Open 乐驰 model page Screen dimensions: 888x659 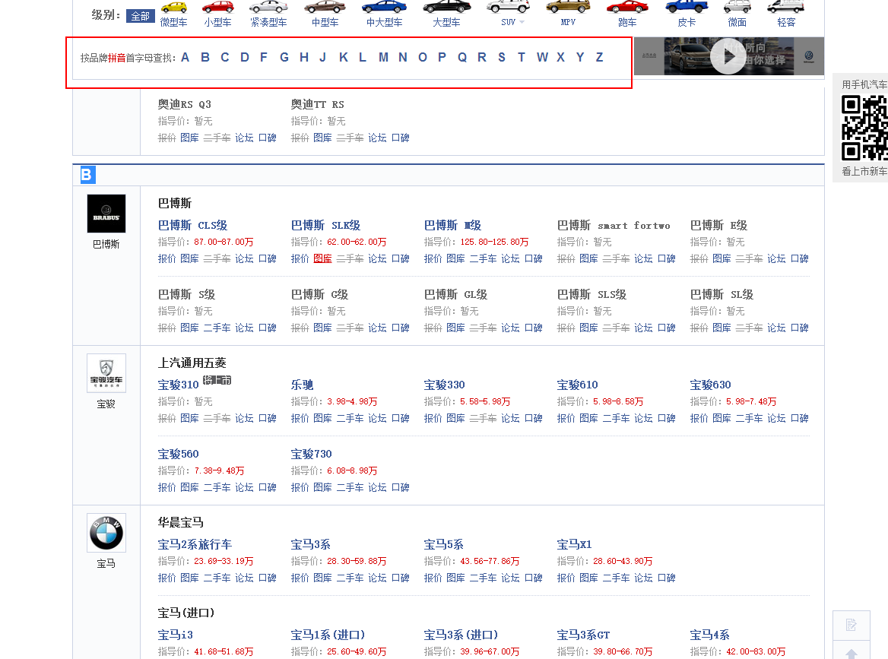pyautogui.click(x=303, y=385)
